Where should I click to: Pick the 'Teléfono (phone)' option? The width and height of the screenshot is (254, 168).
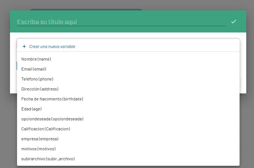[37, 79]
